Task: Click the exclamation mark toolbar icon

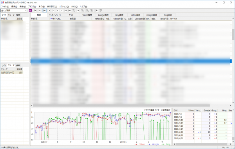Action: click(x=61, y=11)
